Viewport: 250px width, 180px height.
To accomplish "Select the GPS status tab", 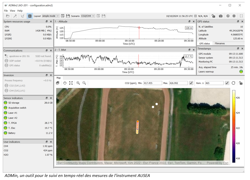I will [205, 43].
